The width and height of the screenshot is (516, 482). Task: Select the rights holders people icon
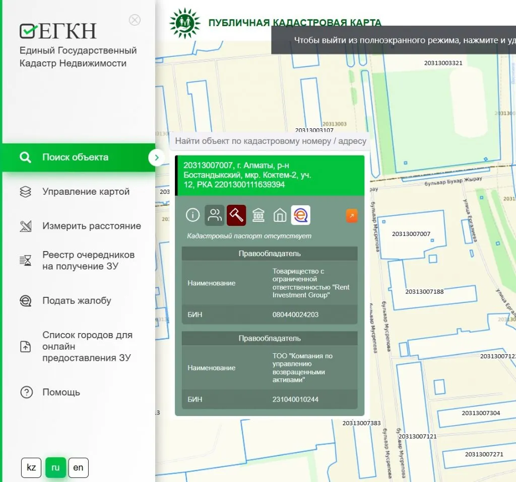(215, 215)
